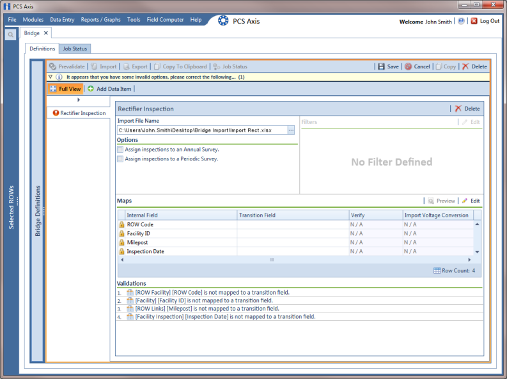
Task: Click the red error icon beside Rectifier Inspection
Action: pyautogui.click(x=56, y=112)
